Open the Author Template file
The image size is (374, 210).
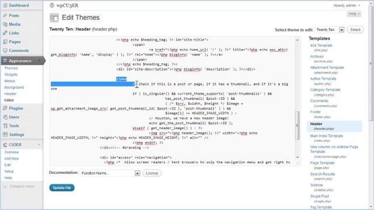pyautogui.click(x=323, y=79)
